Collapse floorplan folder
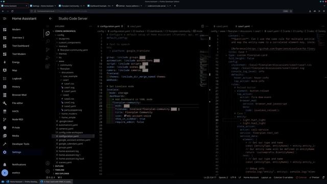This screenshot has width=327, height=184. pyautogui.click(x=65, y=69)
